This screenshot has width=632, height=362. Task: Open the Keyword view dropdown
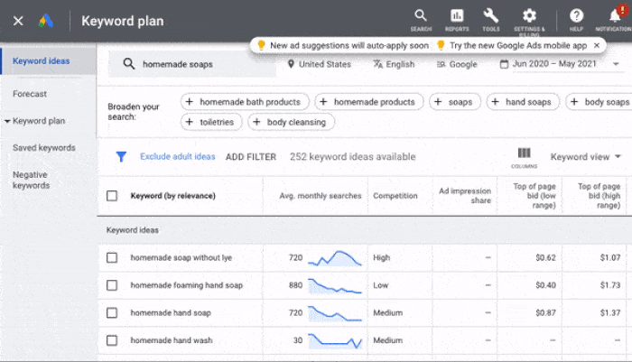click(x=585, y=156)
